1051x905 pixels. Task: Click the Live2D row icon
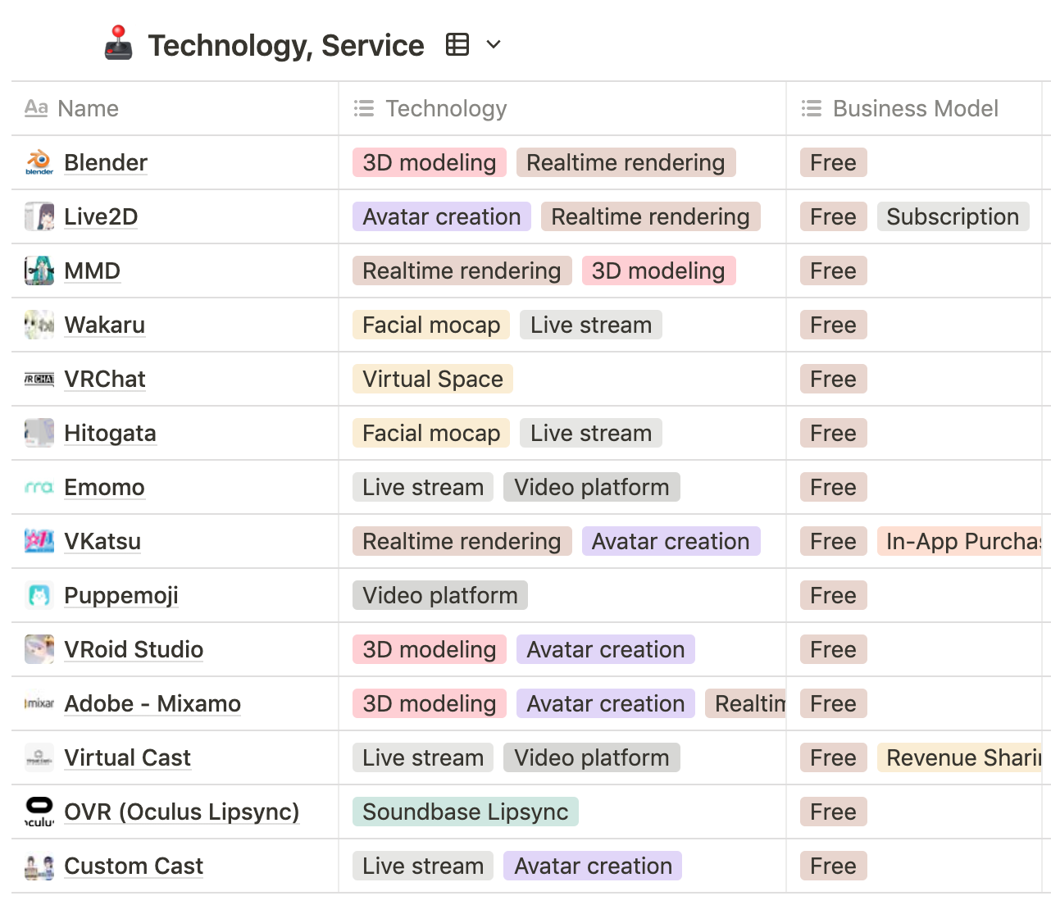tap(39, 216)
